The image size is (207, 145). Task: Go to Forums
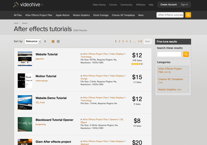[113, 5]
